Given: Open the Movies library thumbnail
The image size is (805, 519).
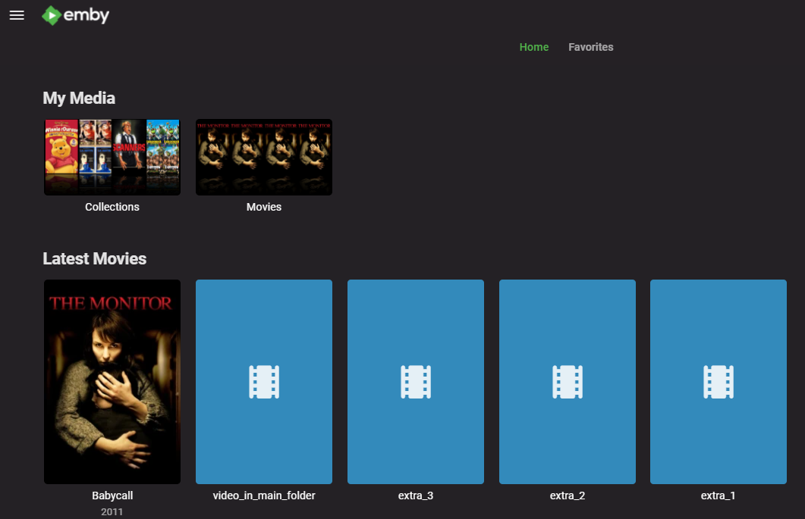Looking at the screenshot, I should (x=264, y=157).
